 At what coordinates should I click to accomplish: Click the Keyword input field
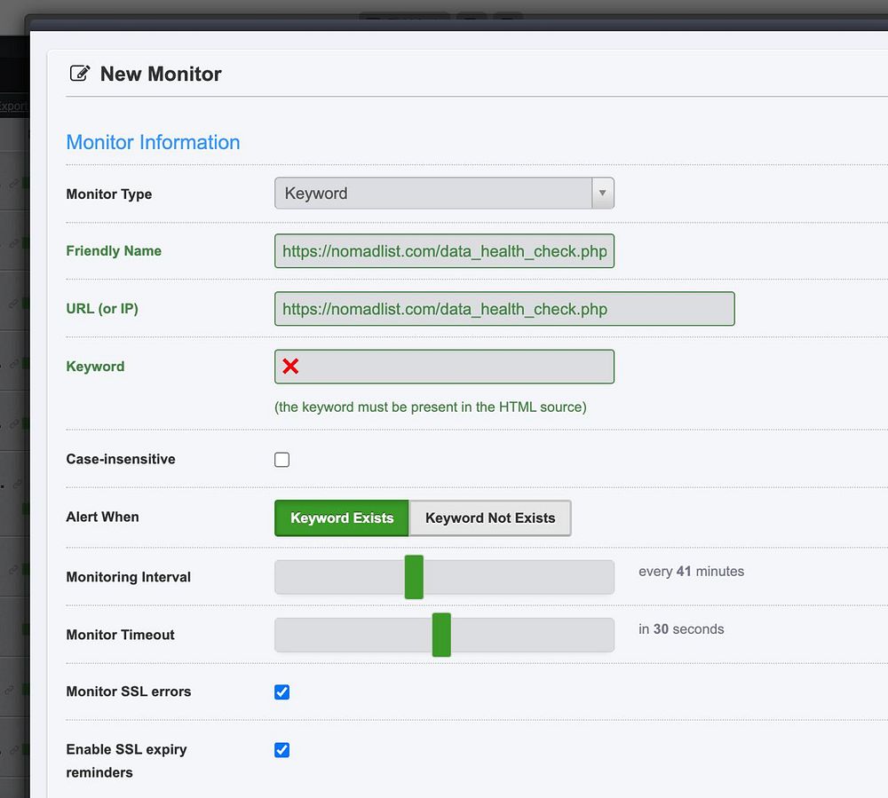[x=444, y=367]
